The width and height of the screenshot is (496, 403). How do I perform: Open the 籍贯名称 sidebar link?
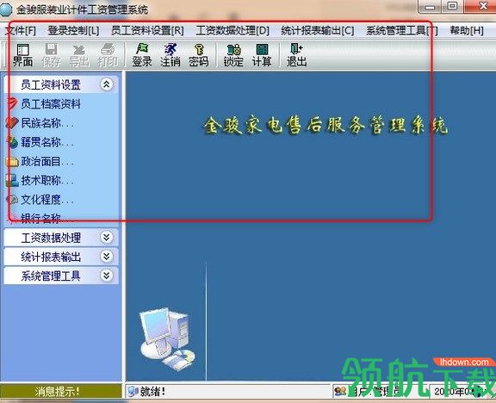(x=47, y=142)
